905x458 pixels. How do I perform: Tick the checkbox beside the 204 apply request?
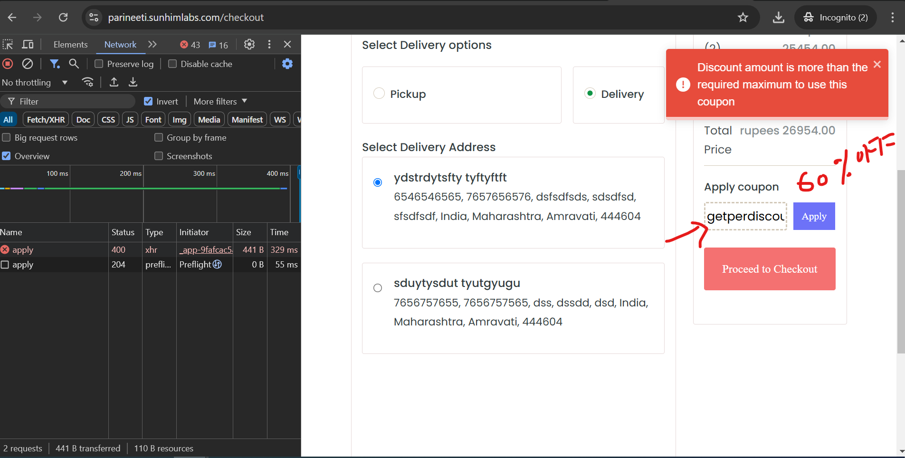click(x=5, y=265)
